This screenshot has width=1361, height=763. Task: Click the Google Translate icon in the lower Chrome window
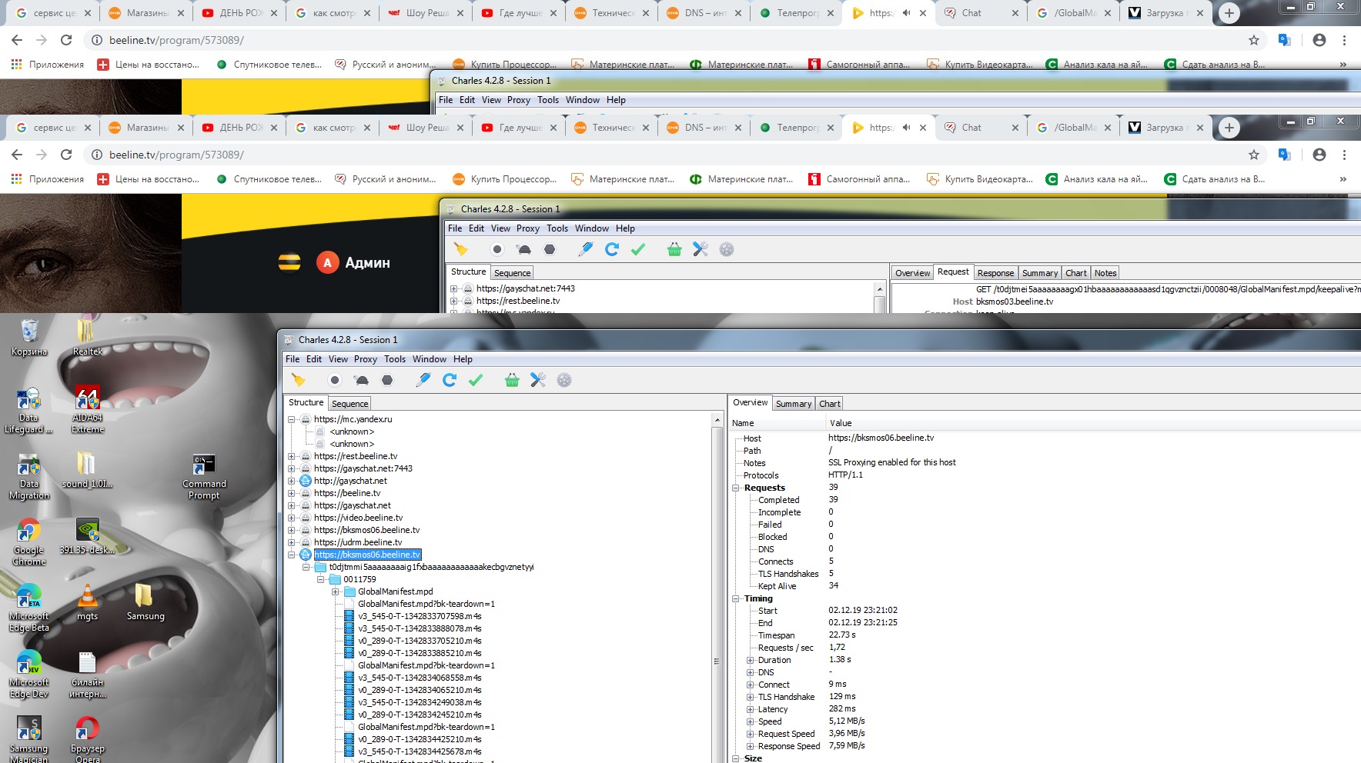1284,155
